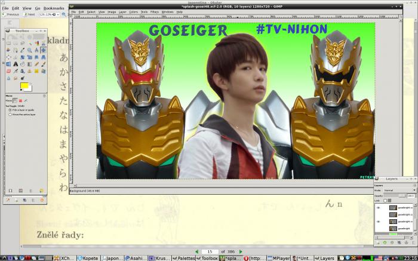Select the Text tool

point(16,64)
